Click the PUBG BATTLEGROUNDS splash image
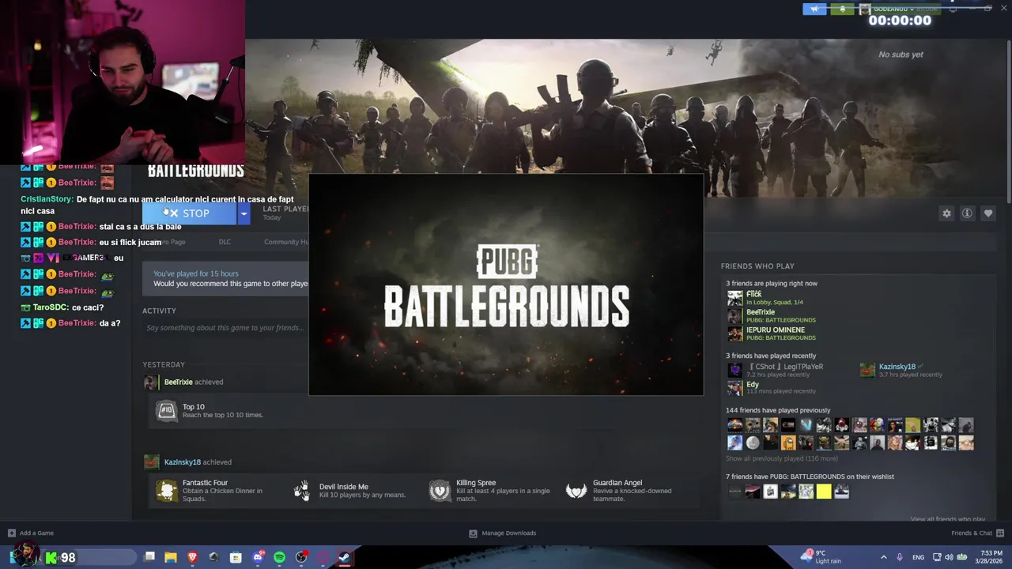Screen dimensions: 1012x569 click(506, 284)
